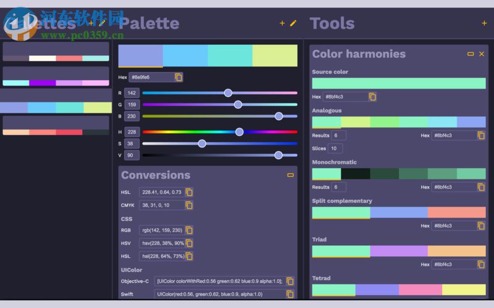Pick the blue Split complementary swatch

(399, 213)
